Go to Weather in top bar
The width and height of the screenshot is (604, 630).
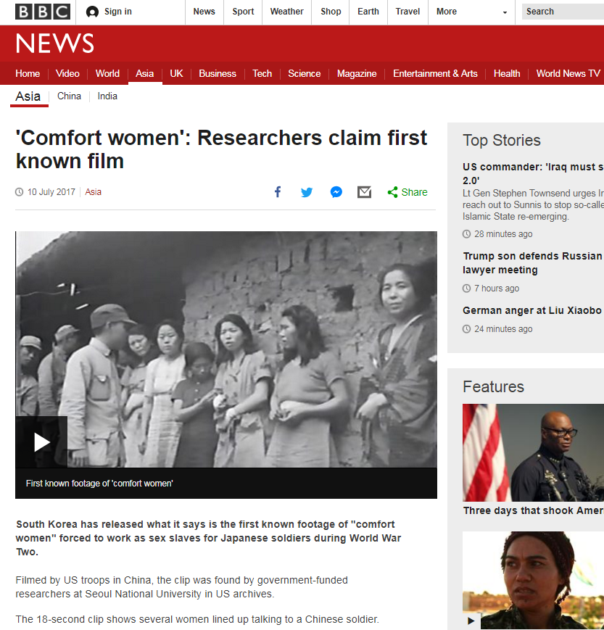pos(286,12)
